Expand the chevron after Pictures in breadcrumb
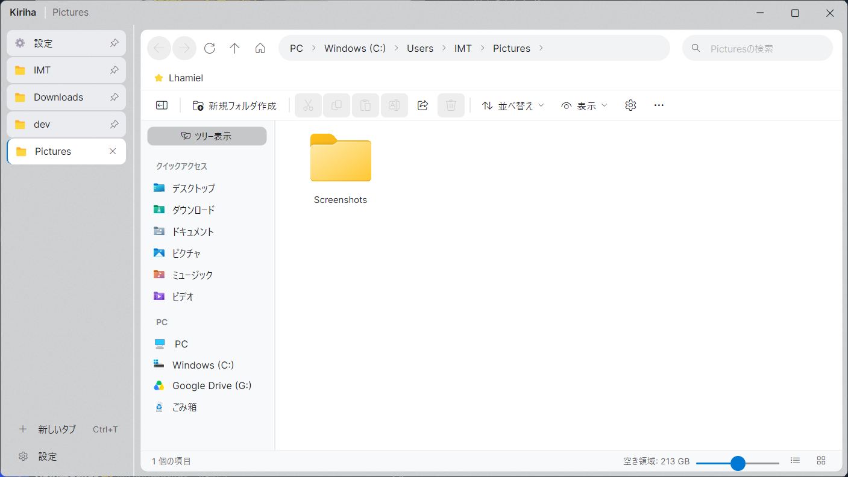 (x=541, y=48)
